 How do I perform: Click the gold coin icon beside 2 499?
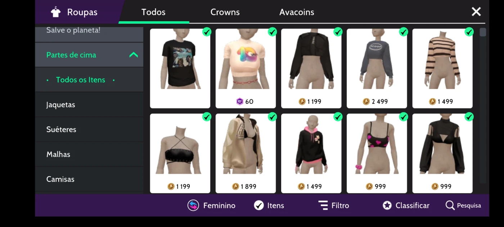pyautogui.click(x=366, y=102)
